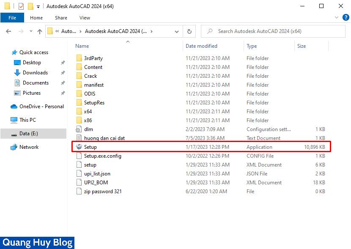Click the dlm configuration file icon
The height and width of the screenshot is (249, 351).
click(79, 129)
